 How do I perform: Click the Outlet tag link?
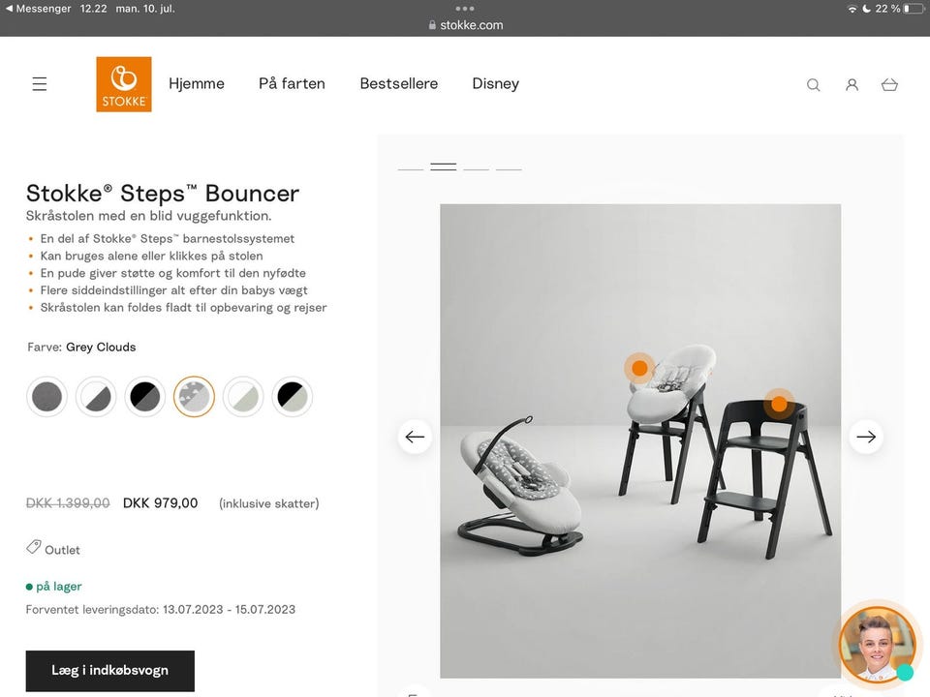coord(53,548)
